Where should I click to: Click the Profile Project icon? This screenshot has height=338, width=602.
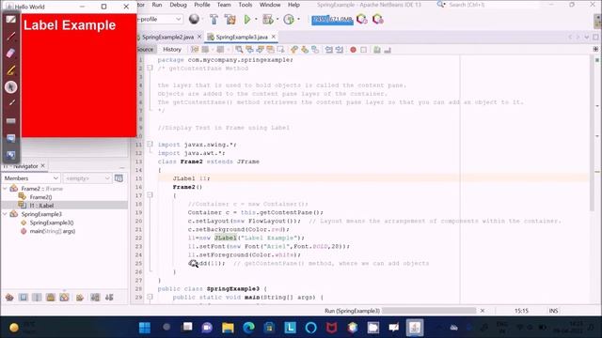click(289, 19)
